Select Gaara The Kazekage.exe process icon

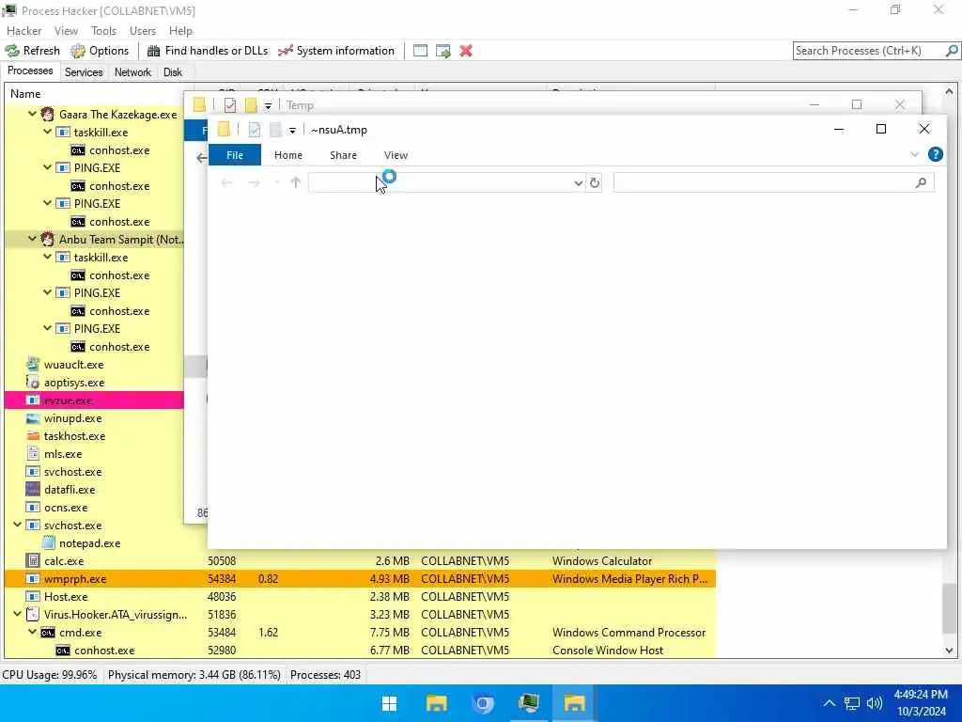click(47, 114)
